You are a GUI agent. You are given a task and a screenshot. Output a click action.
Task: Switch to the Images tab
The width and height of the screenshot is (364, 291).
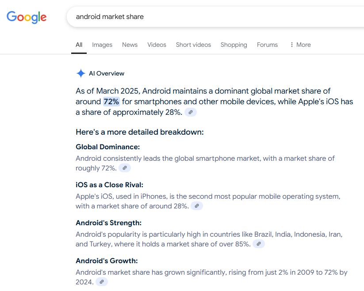(x=102, y=45)
